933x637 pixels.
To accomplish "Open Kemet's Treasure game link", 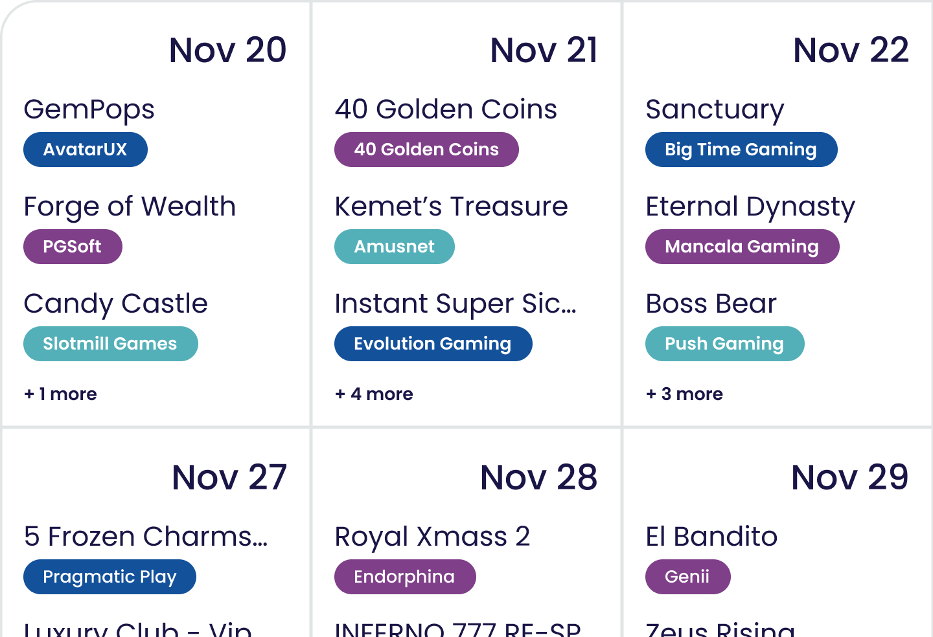I will pyautogui.click(x=451, y=207).
